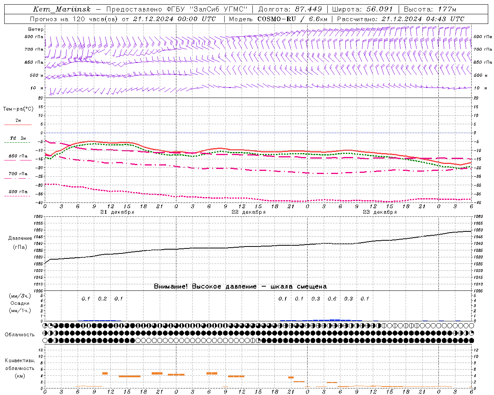Click the 500 м wind level label on left
Viewport: 494px width, 395px height.
pos(37,75)
